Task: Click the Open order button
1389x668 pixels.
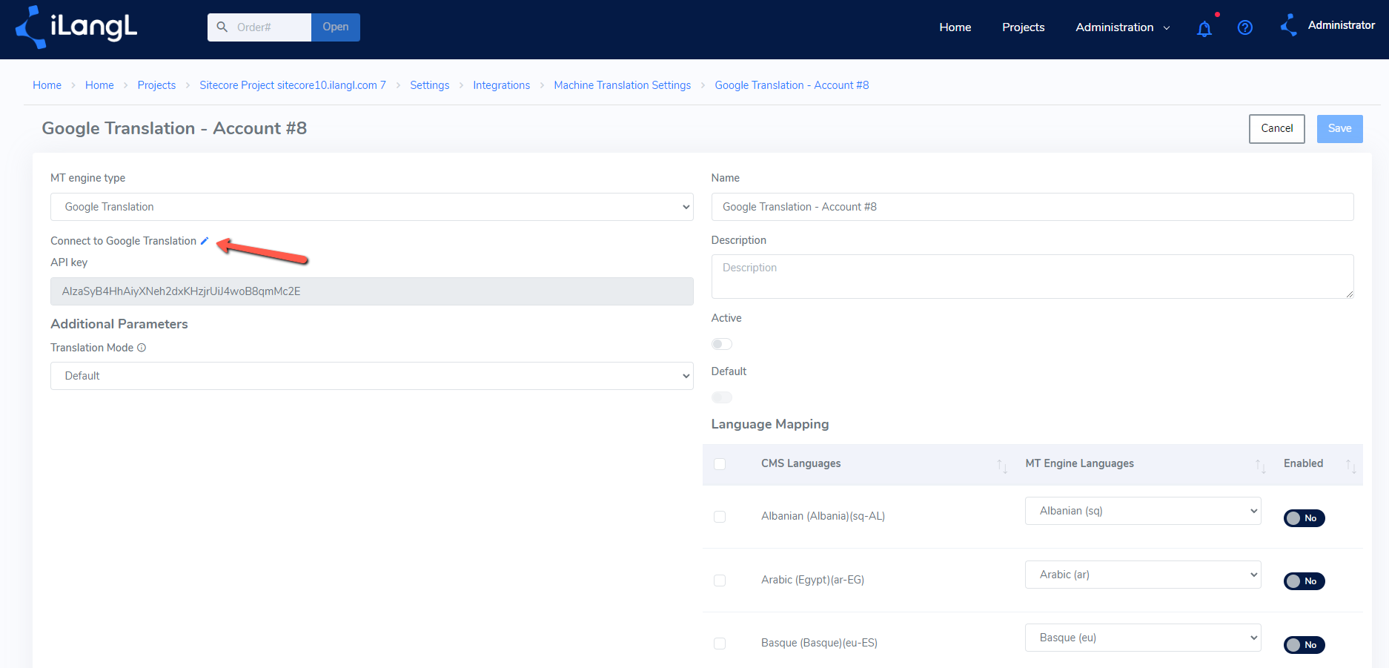Action: 335,27
